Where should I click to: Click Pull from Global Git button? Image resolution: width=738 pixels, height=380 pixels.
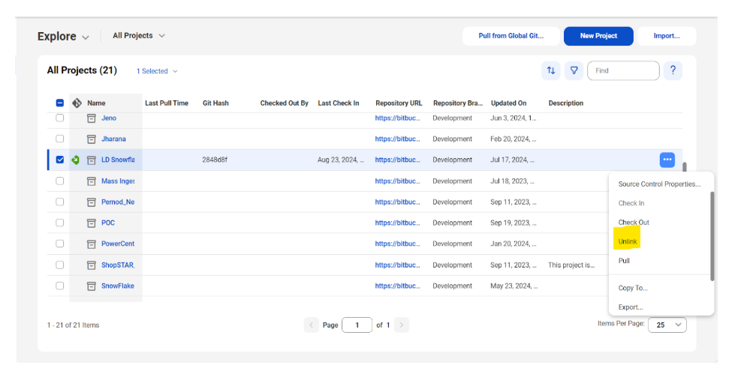point(511,36)
